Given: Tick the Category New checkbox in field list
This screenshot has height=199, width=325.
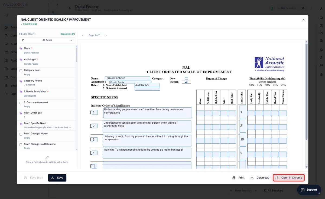Looking at the screenshot, I should 21,71.
